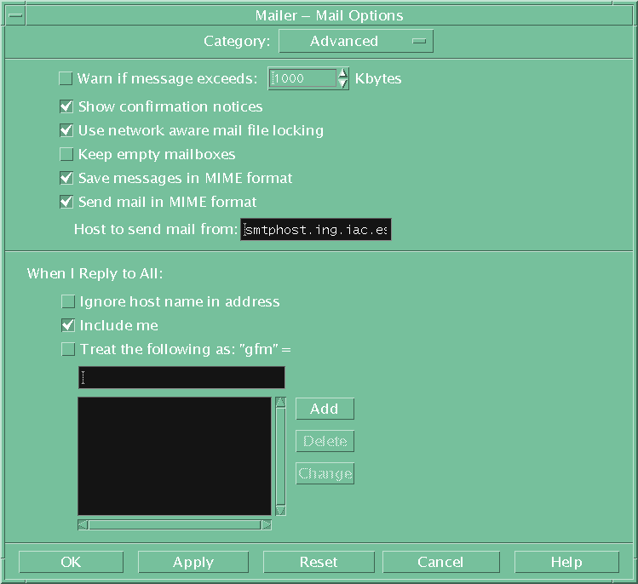Enable Ignore host name in address
This screenshot has width=638, height=584.
pos(68,301)
